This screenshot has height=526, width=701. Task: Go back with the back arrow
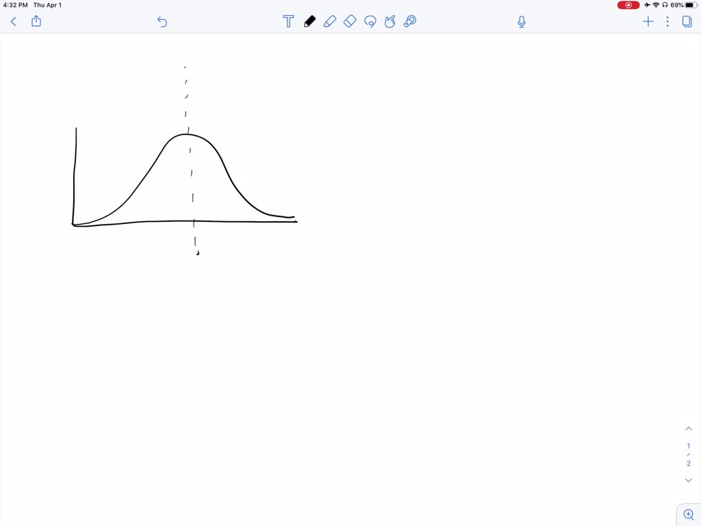13,21
